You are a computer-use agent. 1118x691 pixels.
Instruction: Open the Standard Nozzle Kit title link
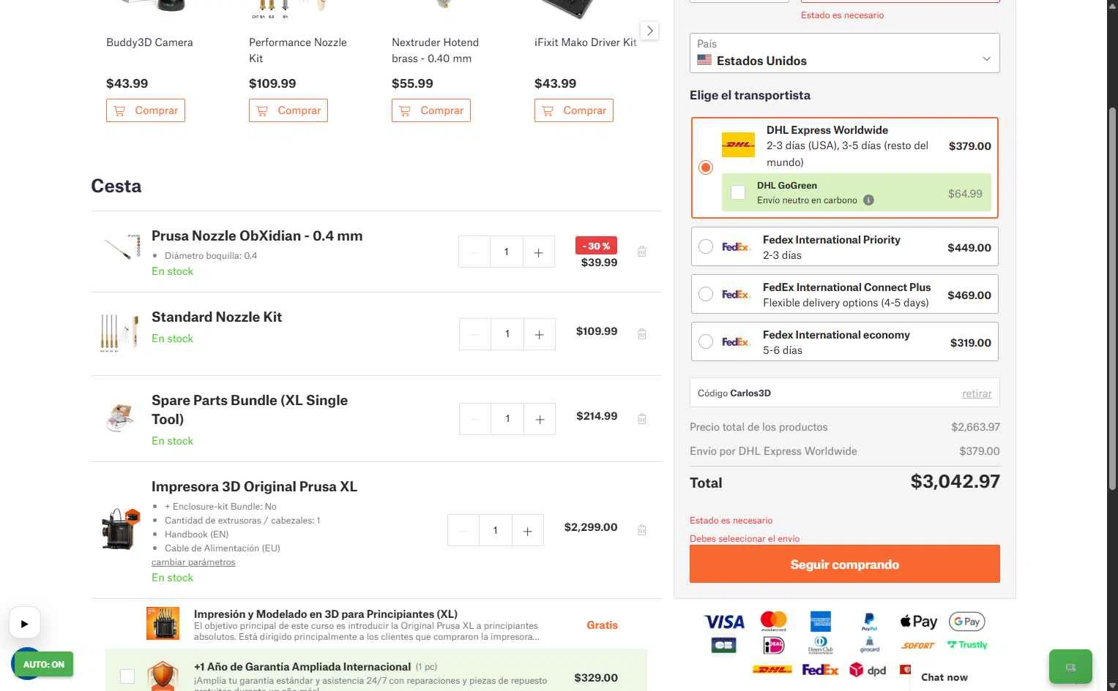click(x=217, y=317)
